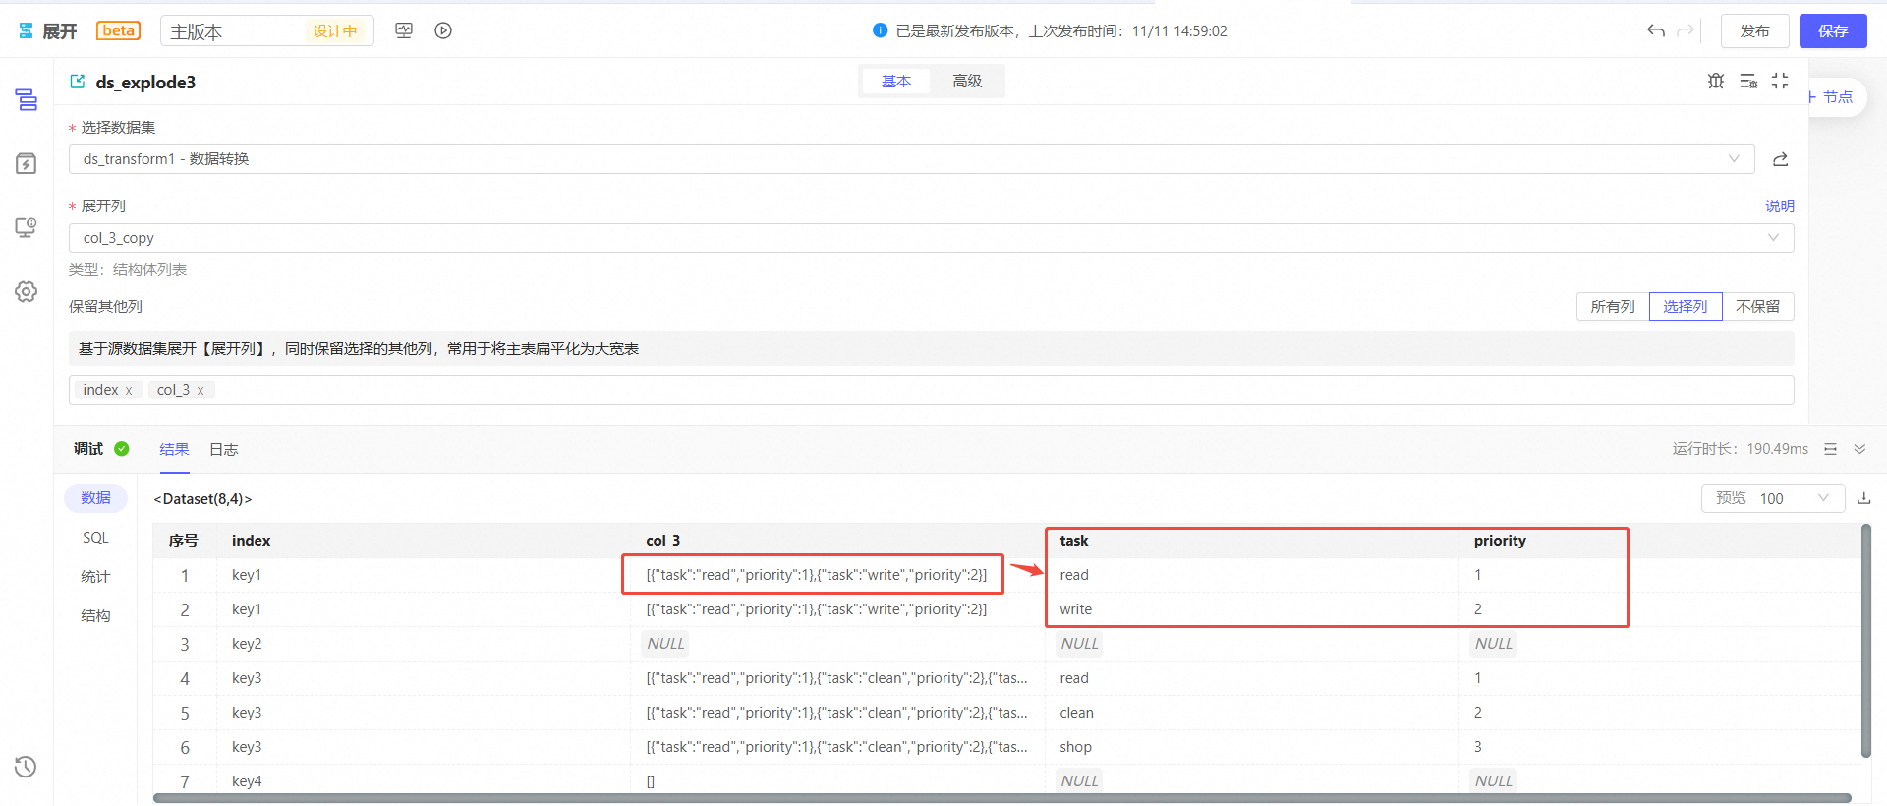
Task: Click the monitor chart icon beside version box
Action: tap(404, 30)
